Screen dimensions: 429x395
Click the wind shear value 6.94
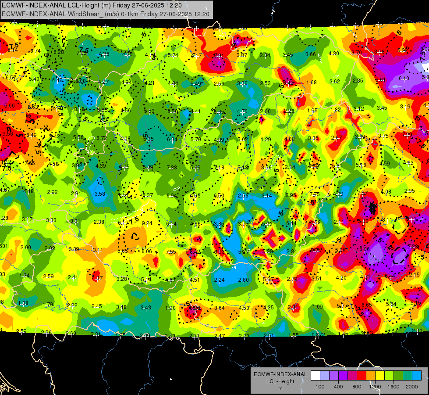pyautogui.click(x=172, y=195)
